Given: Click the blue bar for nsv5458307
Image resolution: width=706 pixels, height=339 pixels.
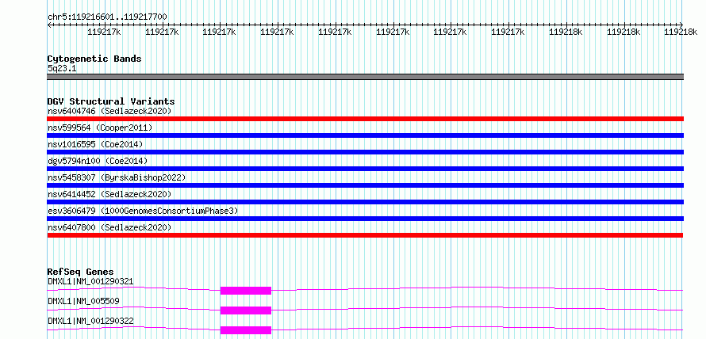Looking at the screenshot, I should tap(365, 185).
